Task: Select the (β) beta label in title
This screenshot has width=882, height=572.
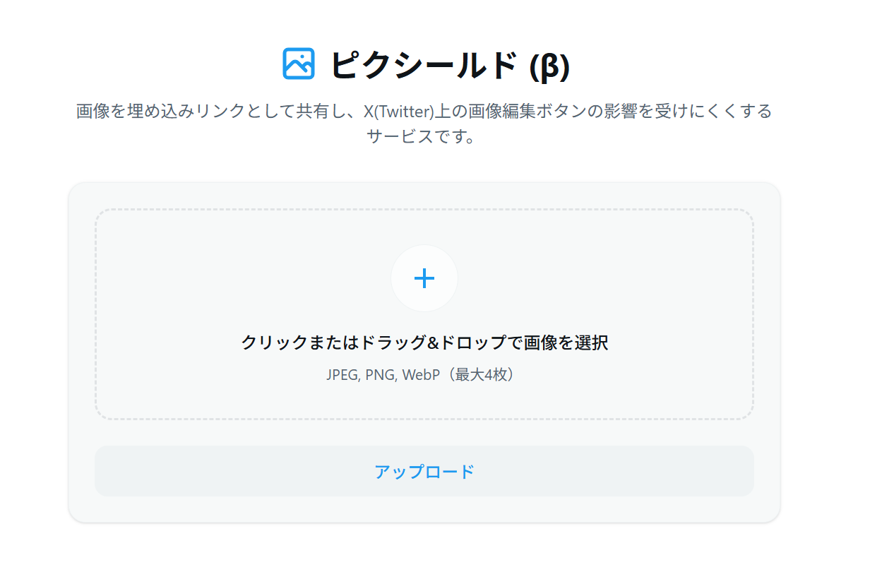Action: (x=549, y=66)
